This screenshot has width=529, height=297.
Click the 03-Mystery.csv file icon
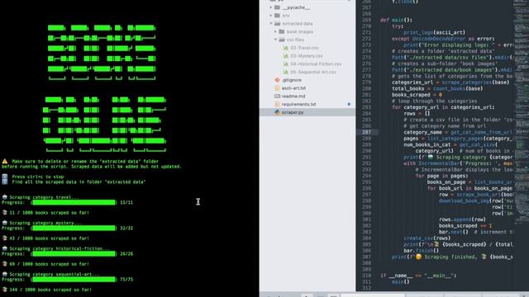(x=286, y=56)
